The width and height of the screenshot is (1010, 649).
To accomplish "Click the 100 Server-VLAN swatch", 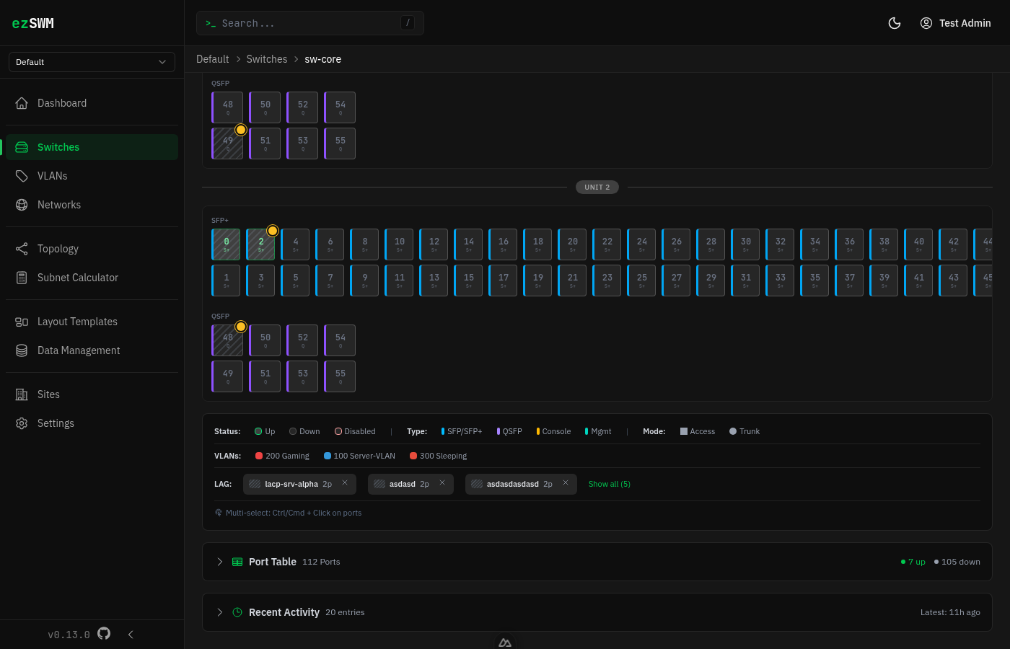I will point(328,456).
